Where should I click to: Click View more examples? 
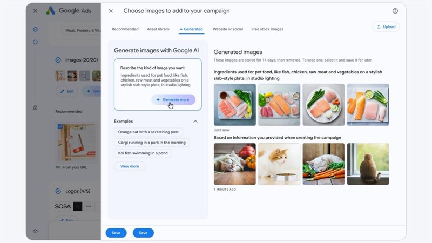pos(130,166)
